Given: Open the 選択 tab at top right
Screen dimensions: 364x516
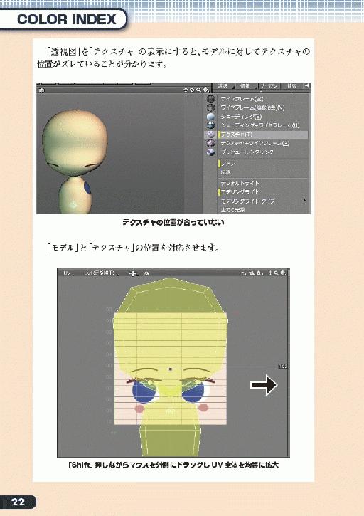Looking at the screenshot, I should click(224, 86).
